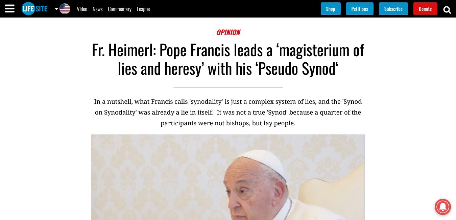Screen dimensions: 456x220
Task: Select Commentary in the top navigation
Action: [x=120, y=9]
